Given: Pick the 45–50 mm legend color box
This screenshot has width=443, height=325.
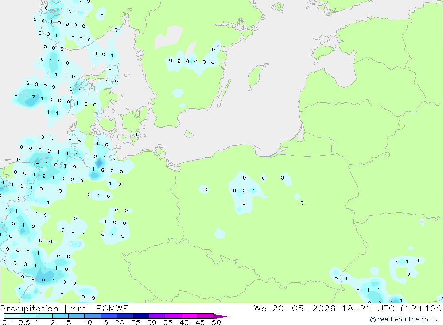Looking at the screenshot, I should [x=205, y=316].
